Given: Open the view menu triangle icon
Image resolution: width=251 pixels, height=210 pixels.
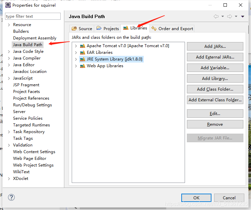Looking at the screenshot, I should (x=243, y=16).
